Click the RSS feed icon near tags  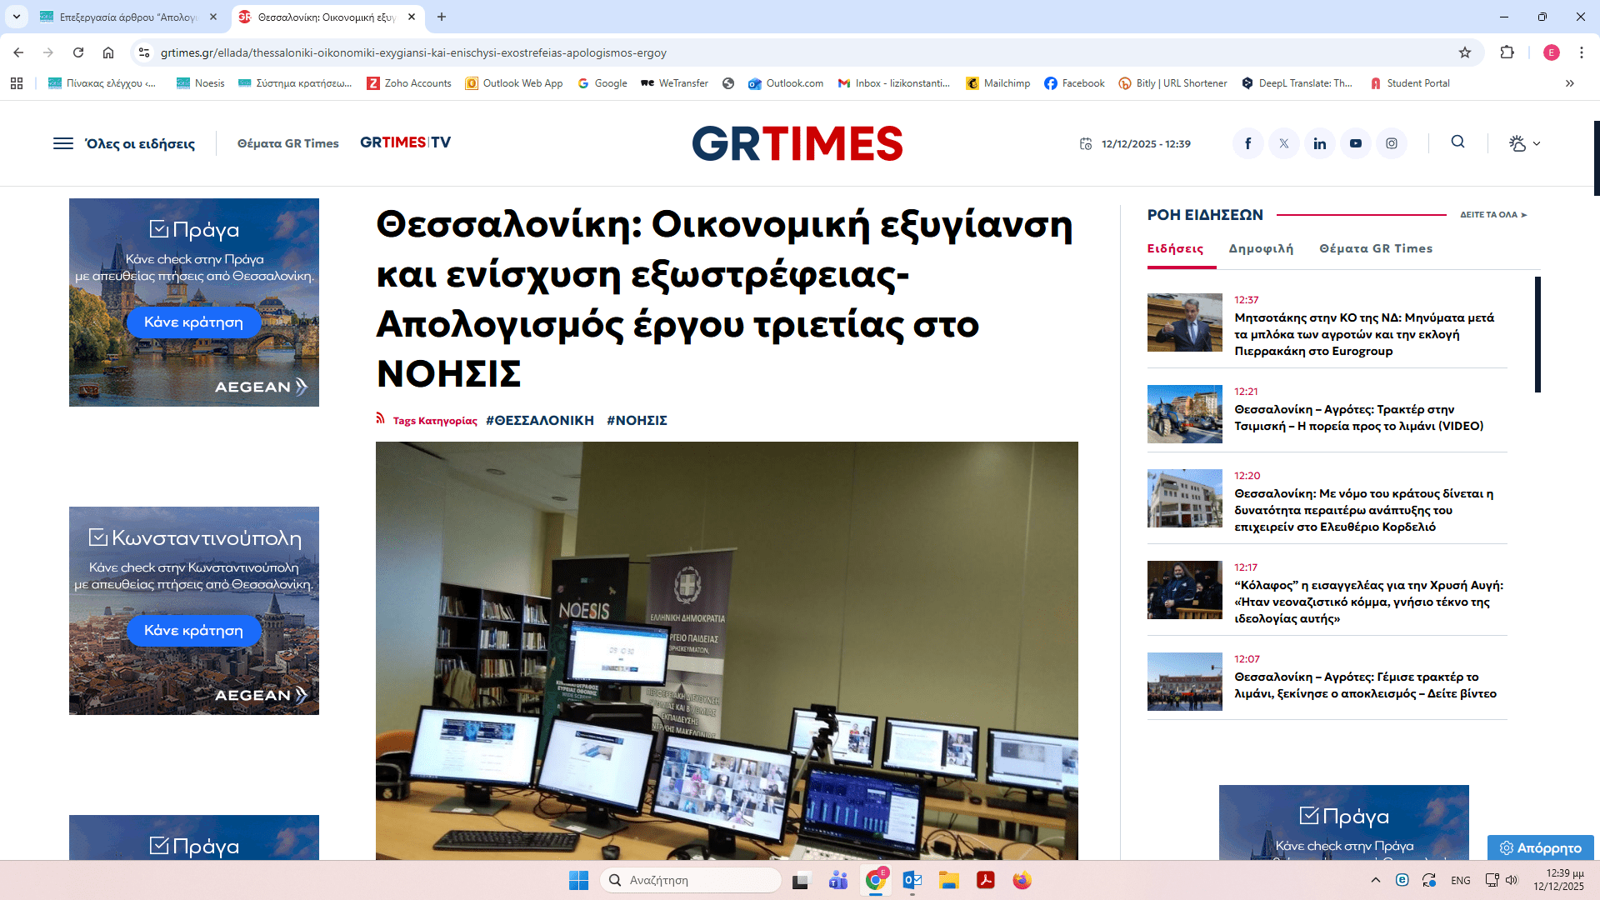tap(381, 418)
